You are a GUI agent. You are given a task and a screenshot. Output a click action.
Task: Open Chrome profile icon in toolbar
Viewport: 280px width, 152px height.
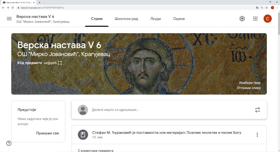point(272,8)
